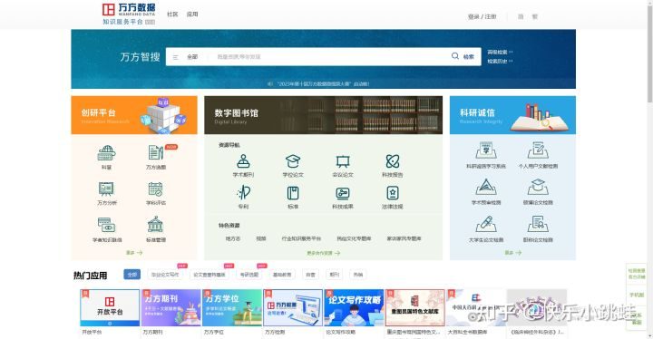The image size is (653, 339).
Task: Open the 学位论文 graduation cap icon
Action: coord(293,161)
